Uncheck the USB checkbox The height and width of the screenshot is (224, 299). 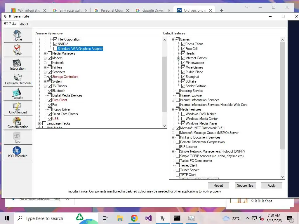click(50, 119)
